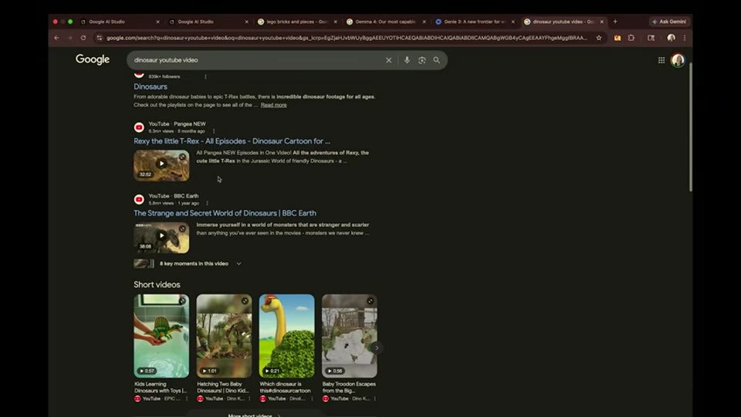Open the Baby Troodon Escapes short thumbnail
Image resolution: width=741 pixels, height=417 pixels.
[x=350, y=336]
